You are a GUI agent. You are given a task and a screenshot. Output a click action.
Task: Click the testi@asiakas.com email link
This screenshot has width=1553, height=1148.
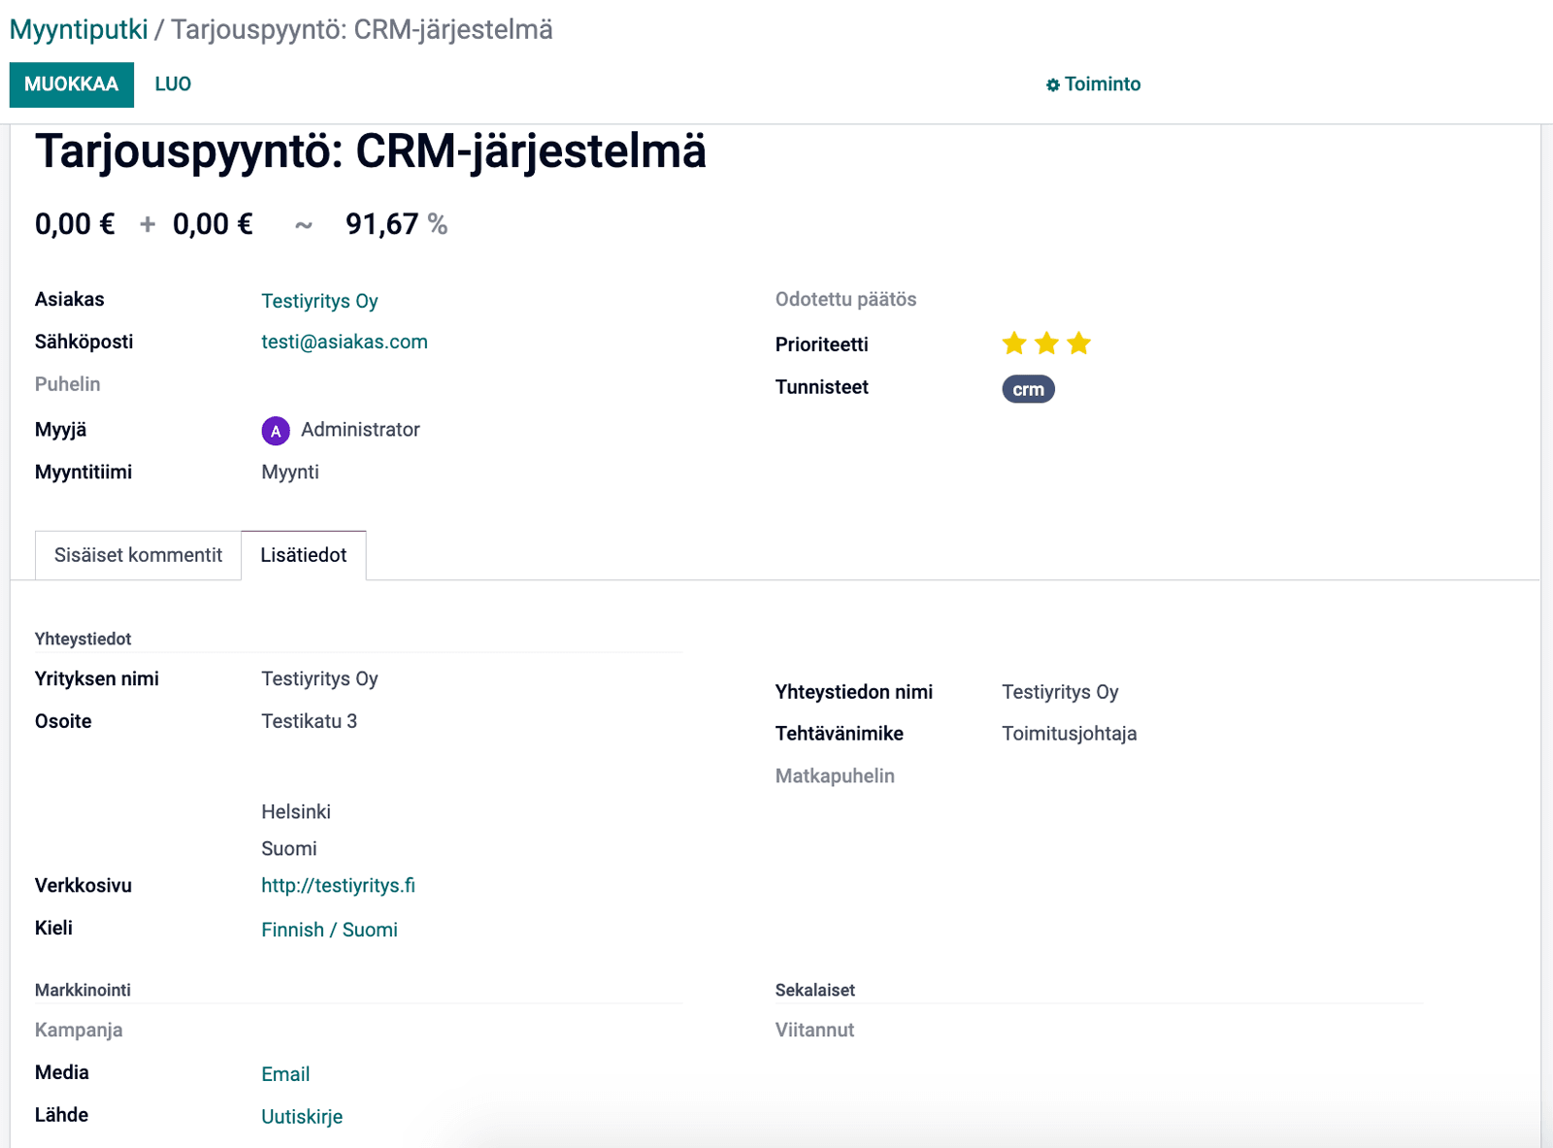pos(344,342)
